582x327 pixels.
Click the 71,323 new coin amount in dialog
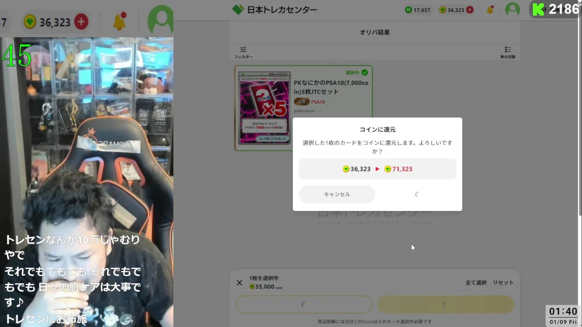[398, 169]
